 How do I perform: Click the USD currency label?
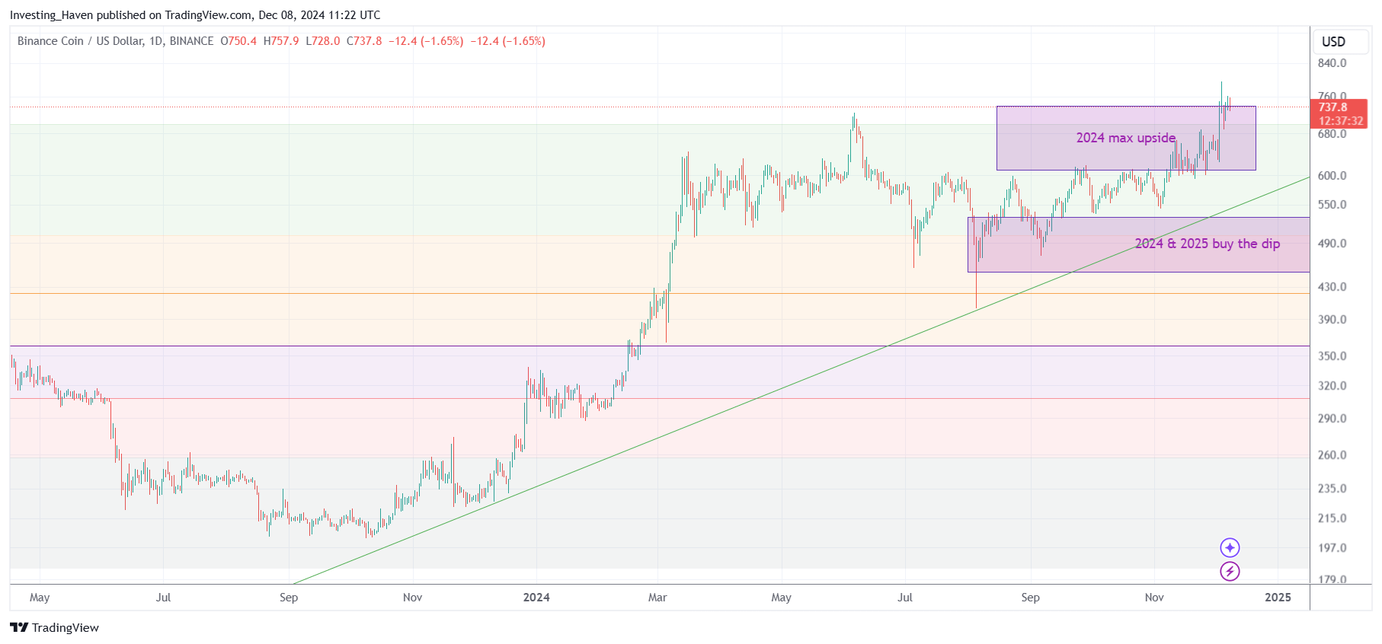pyautogui.click(x=1333, y=42)
